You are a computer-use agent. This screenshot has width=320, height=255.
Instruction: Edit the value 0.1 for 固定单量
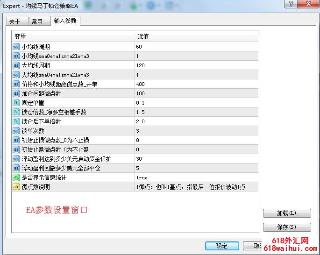coord(197,103)
